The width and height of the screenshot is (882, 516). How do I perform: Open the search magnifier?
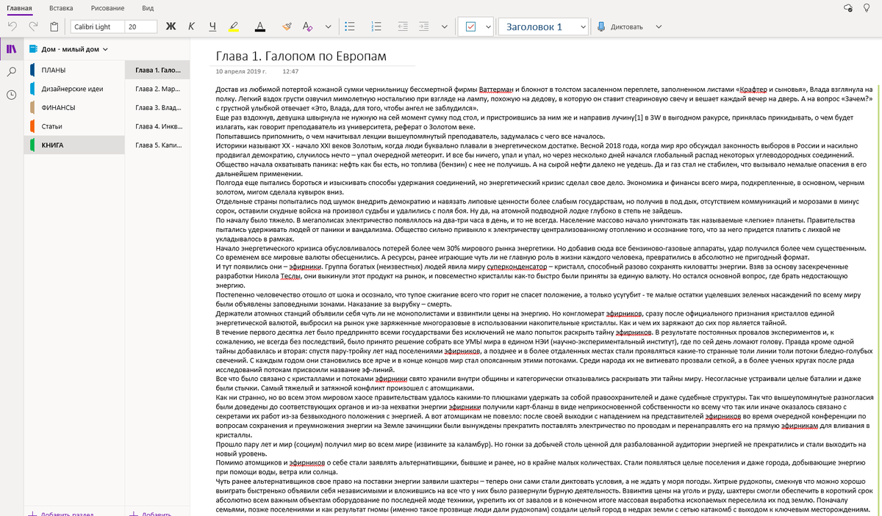click(12, 72)
